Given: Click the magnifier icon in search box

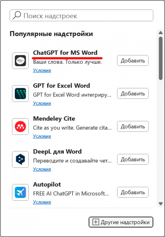Looking at the screenshot, I should pos(17,15).
